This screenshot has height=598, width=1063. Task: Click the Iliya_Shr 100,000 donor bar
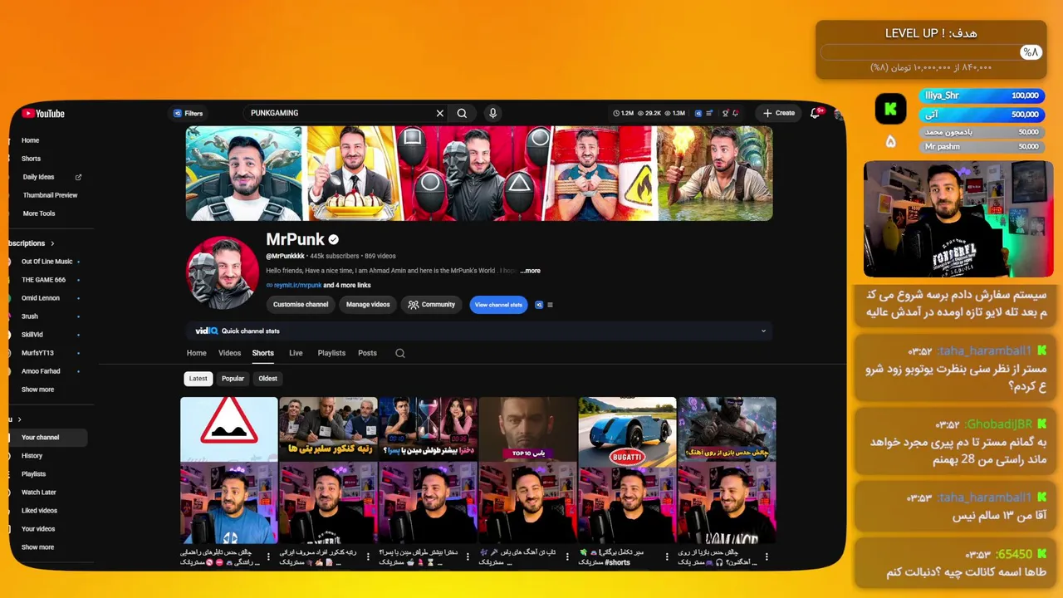coord(982,96)
